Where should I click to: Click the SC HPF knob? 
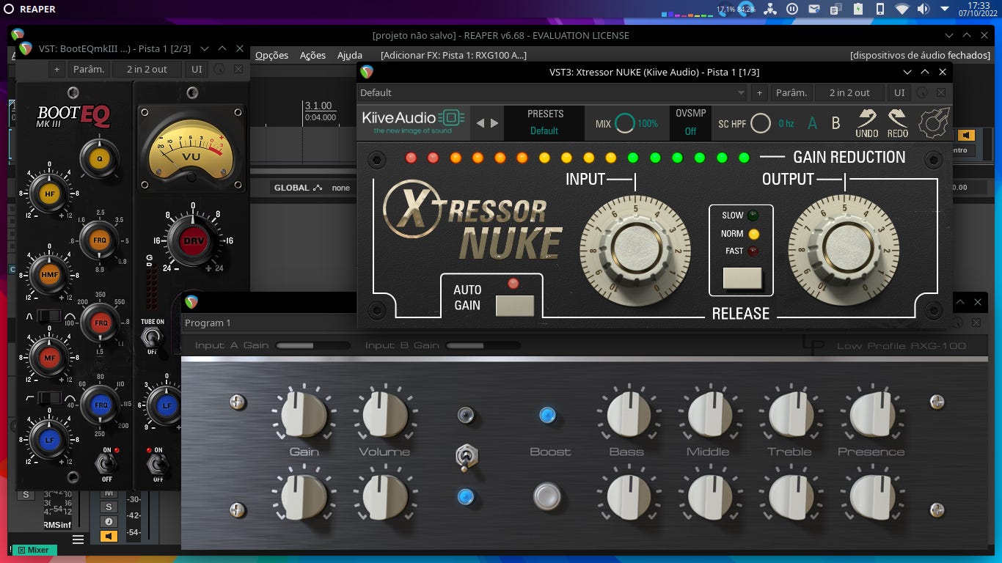pos(761,123)
